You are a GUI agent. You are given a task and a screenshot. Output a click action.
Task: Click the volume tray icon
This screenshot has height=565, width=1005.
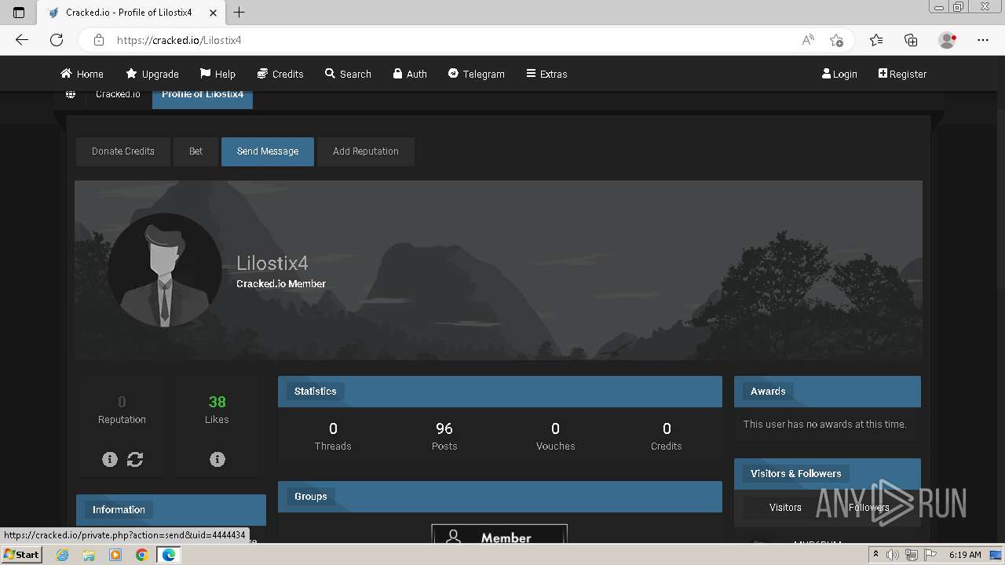[x=894, y=555]
